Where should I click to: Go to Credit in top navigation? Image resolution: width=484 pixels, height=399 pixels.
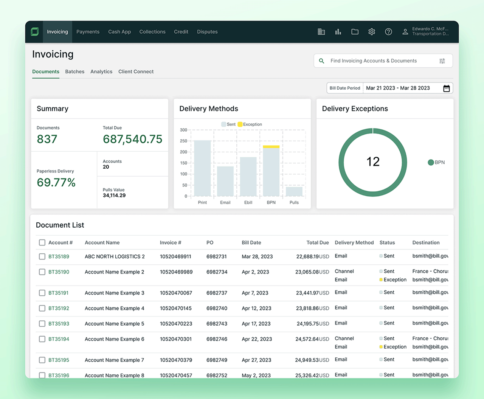181,32
